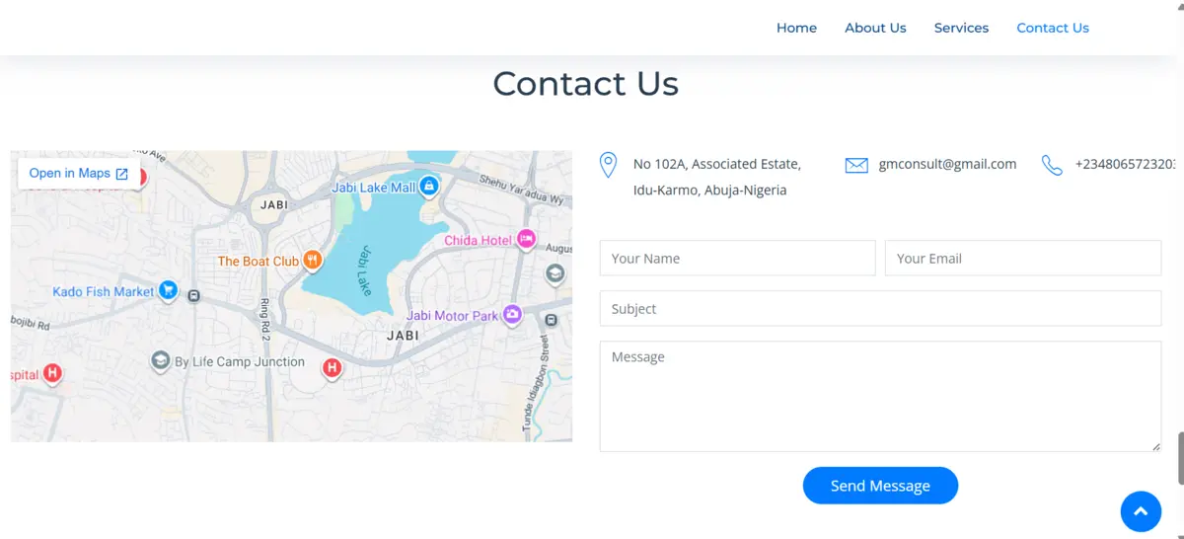Click the Jabi Motor Park marker
The height and width of the screenshot is (539, 1184).
tap(511, 315)
